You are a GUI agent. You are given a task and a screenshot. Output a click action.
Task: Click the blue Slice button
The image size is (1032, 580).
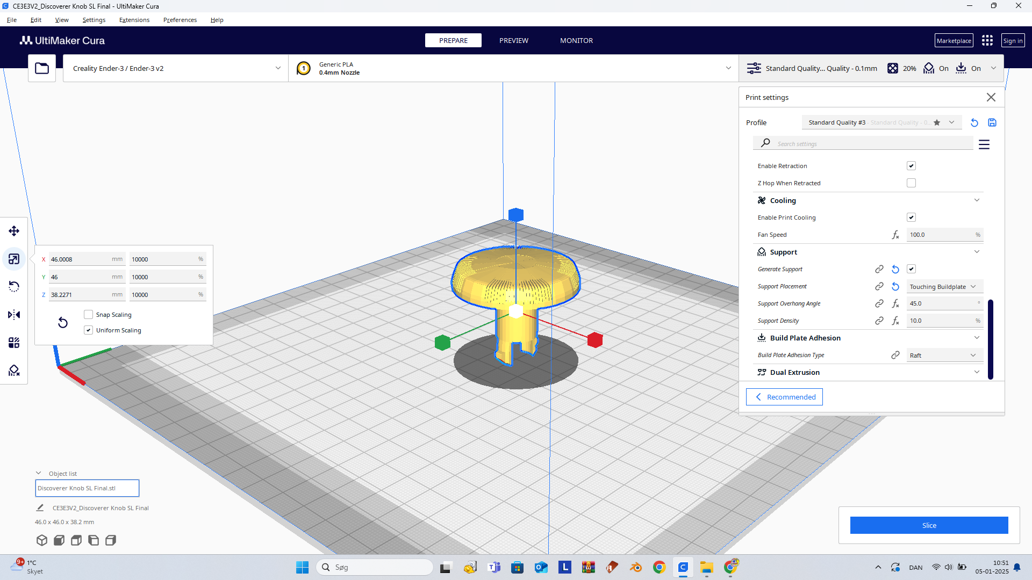pos(929,525)
